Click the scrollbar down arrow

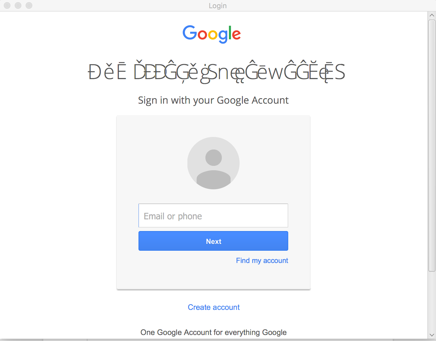point(432,335)
